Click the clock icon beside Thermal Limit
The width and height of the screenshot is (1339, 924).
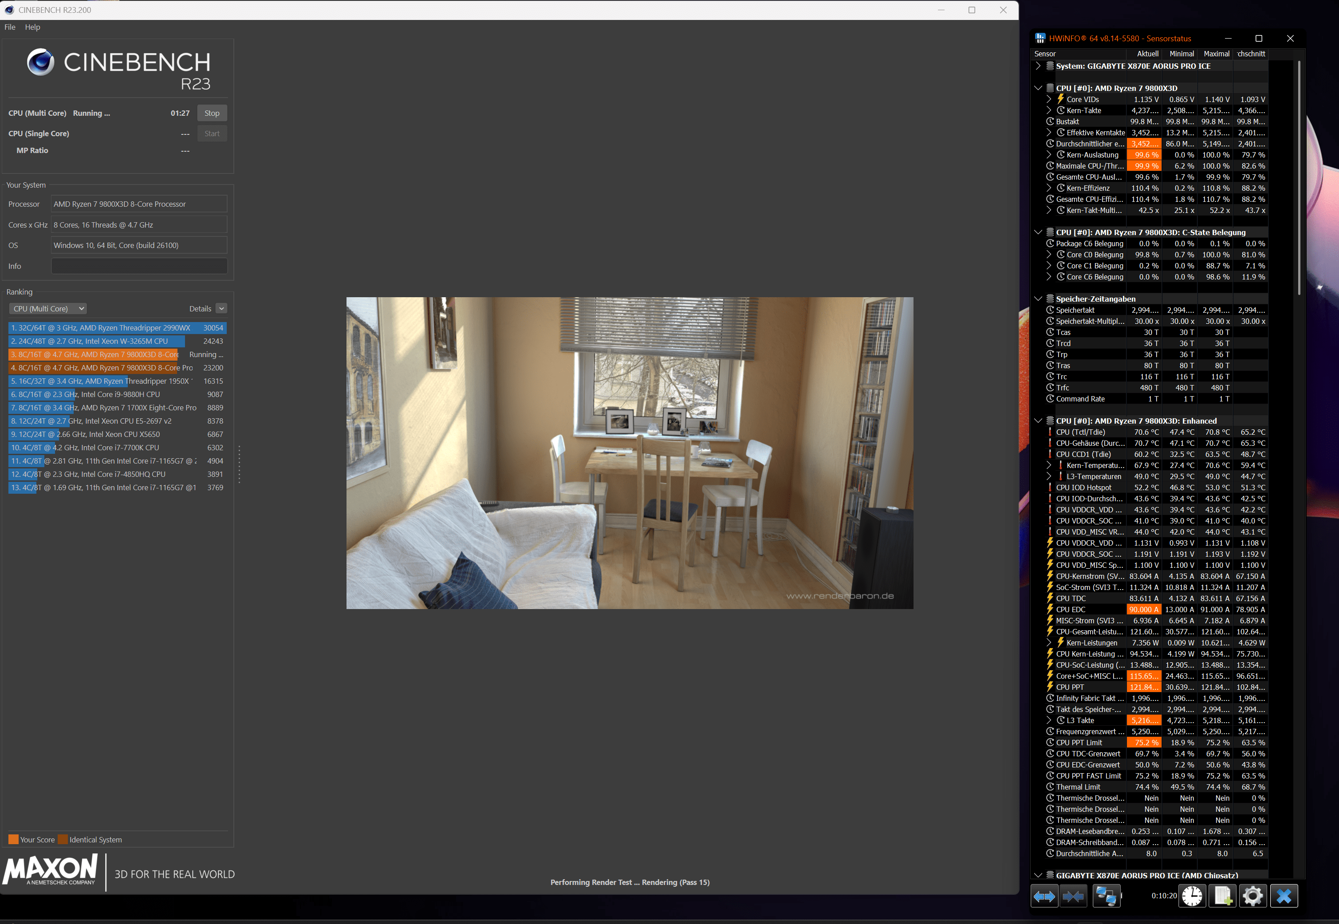click(1050, 787)
